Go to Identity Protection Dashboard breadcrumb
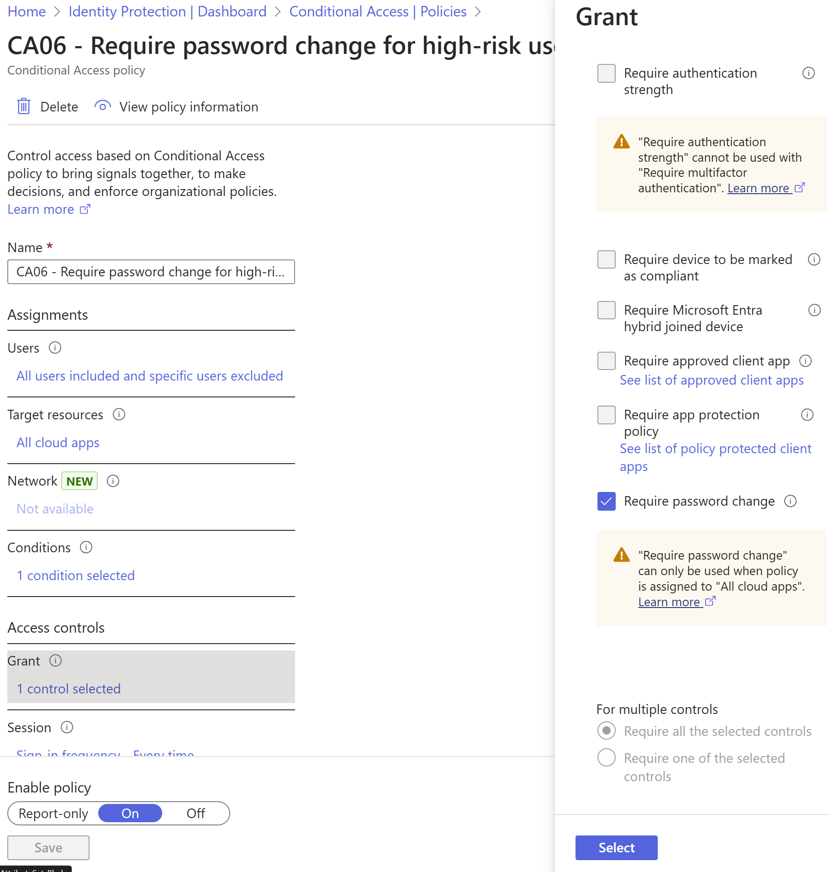Screen dimensions: 829x872 [x=168, y=11]
